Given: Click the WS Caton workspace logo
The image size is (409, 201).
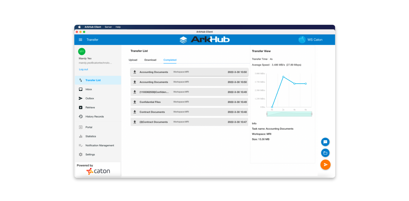Looking at the screenshot, I should click(302, 40).
